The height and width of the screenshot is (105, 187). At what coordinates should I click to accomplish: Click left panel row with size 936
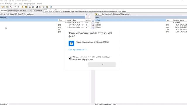45,25
